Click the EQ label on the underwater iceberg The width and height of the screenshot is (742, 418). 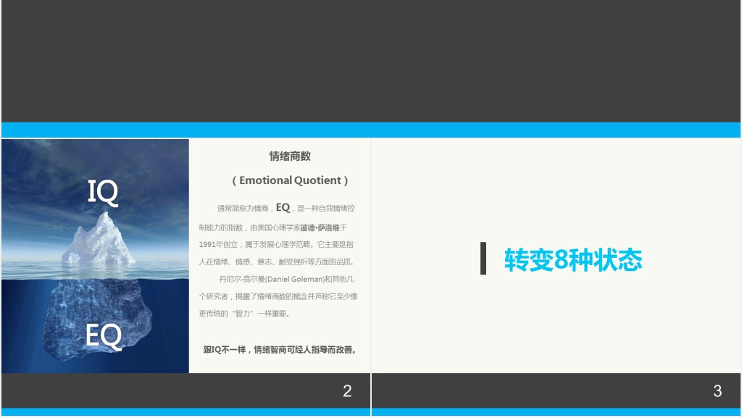point(103,336)
